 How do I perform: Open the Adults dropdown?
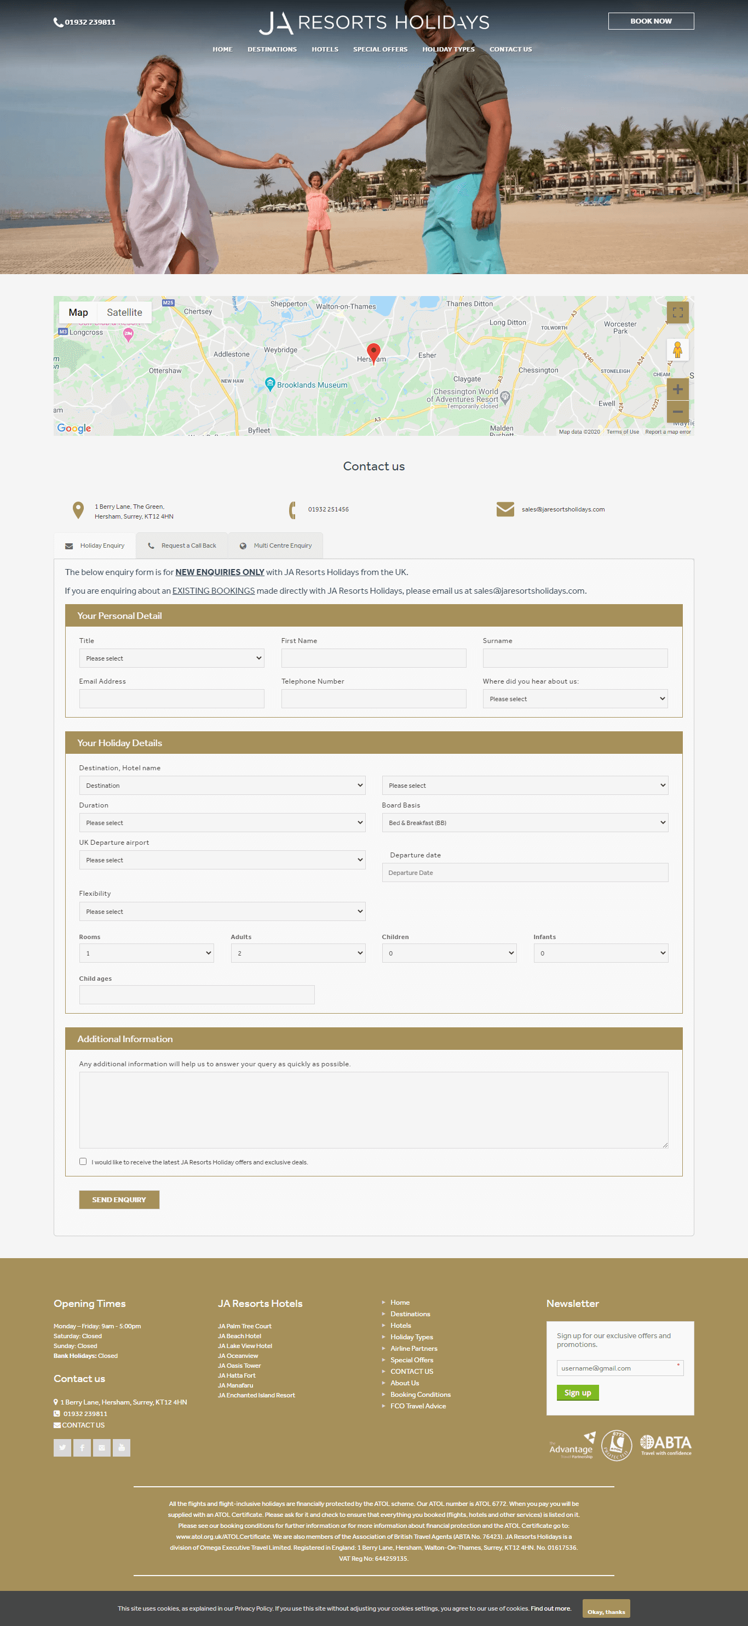[x=298, y=953]
